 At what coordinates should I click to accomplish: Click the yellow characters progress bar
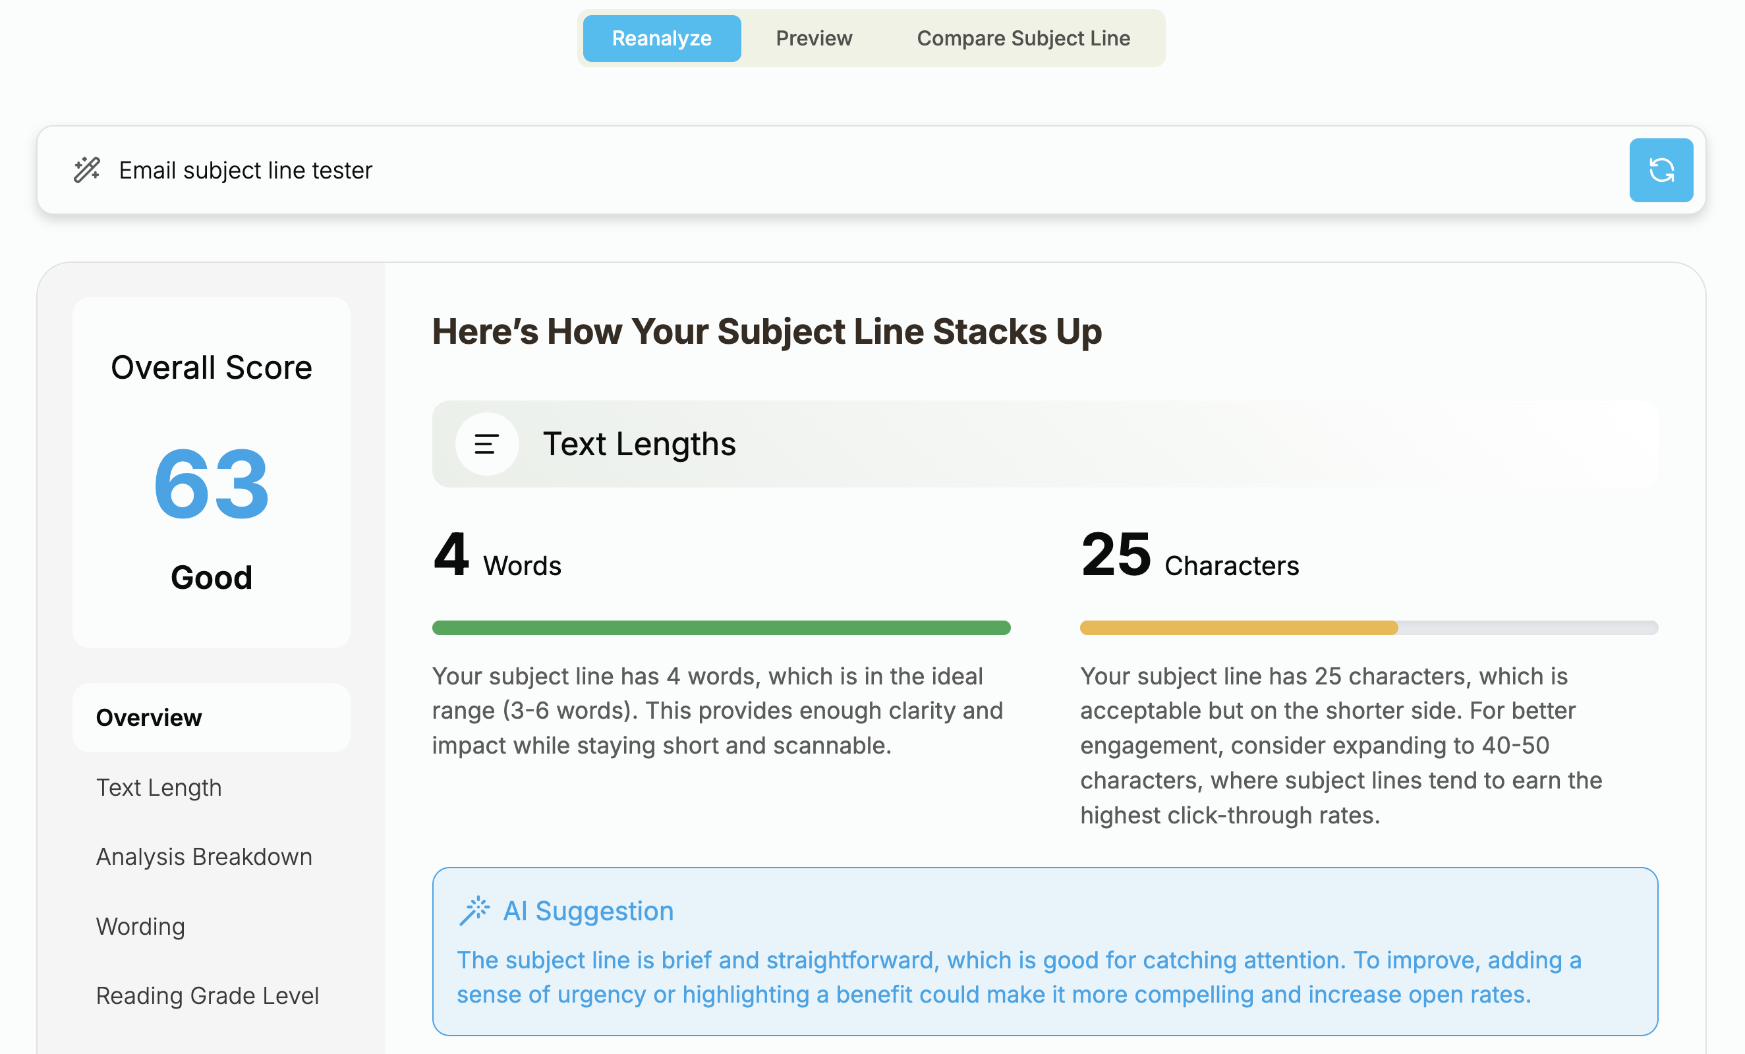click(1369, 627)
